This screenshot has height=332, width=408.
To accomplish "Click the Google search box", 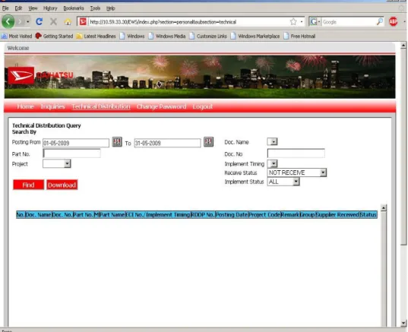I will 348,22.
